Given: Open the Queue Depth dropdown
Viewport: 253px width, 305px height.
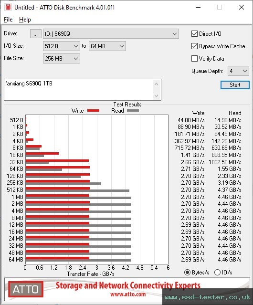Looking at the screenshot, I should tap(238, 71).
